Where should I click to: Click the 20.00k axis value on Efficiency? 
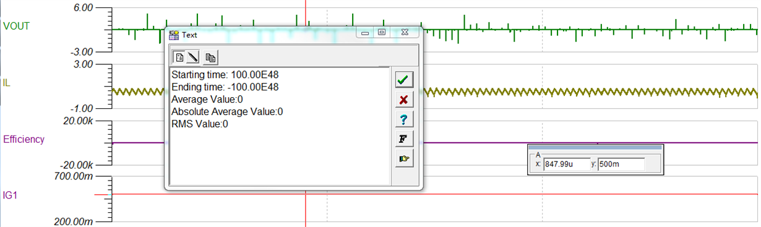79,121
